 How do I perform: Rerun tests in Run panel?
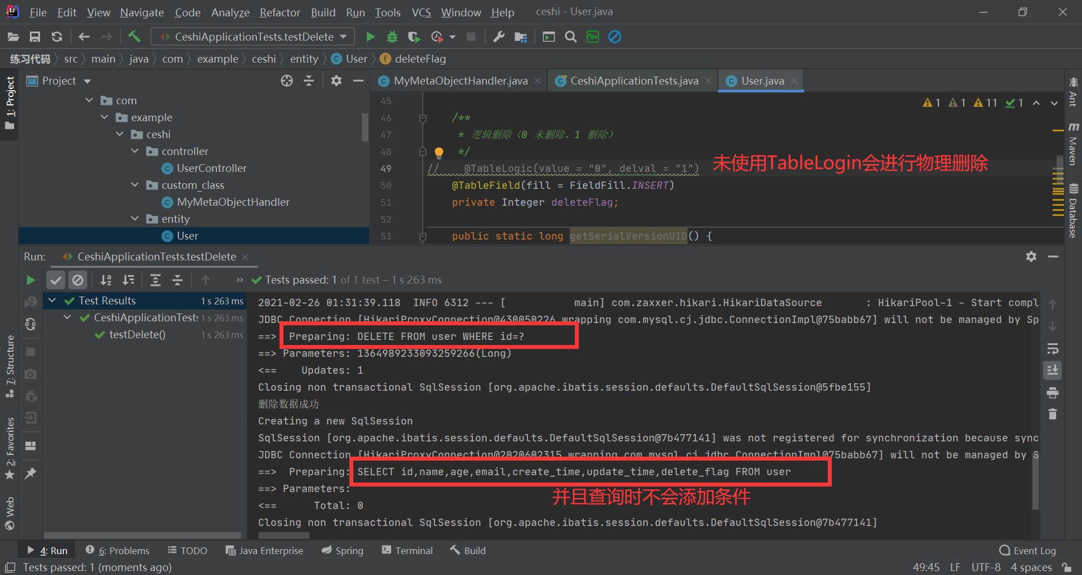pos(30,280)
